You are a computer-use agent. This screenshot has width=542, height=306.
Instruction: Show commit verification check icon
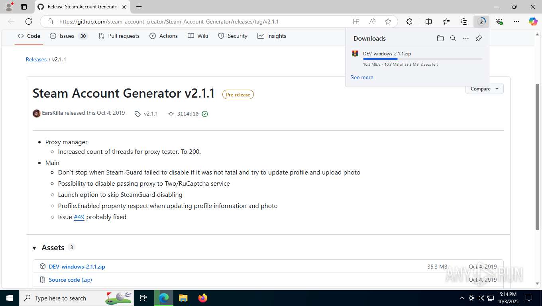(205, 114)
